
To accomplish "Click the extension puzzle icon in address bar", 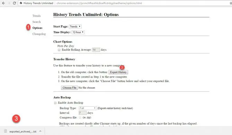I will pos(21,3).
